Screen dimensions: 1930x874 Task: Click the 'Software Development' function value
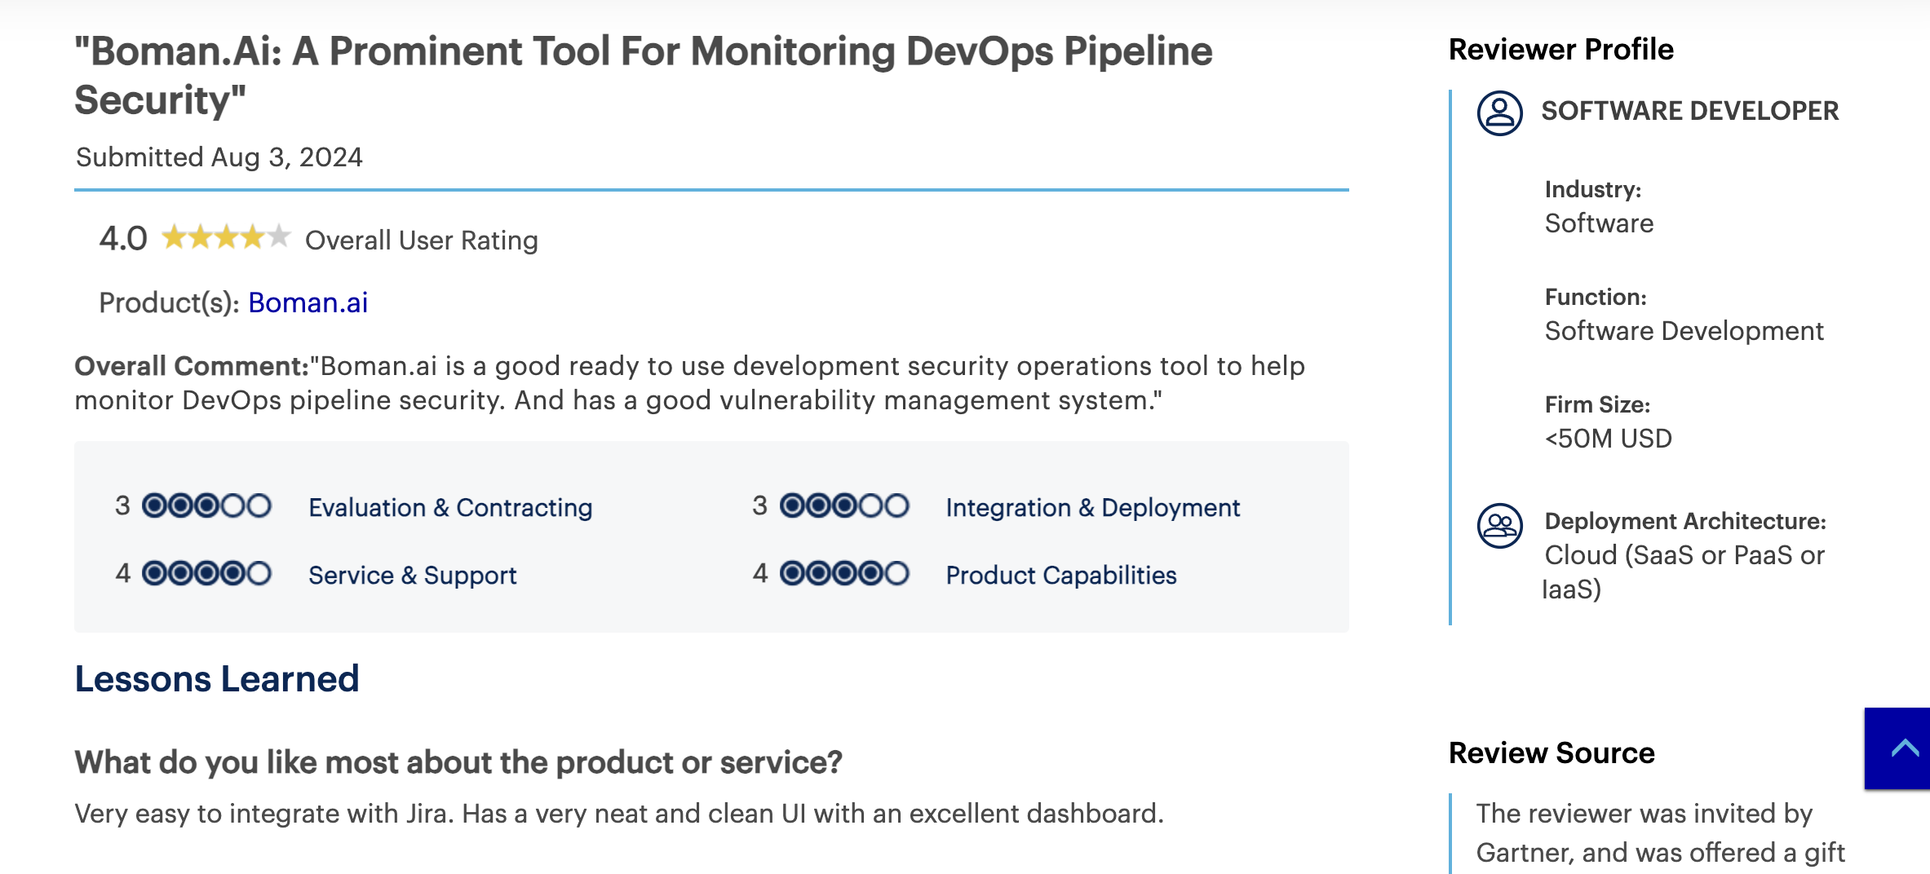(1684, 331)
